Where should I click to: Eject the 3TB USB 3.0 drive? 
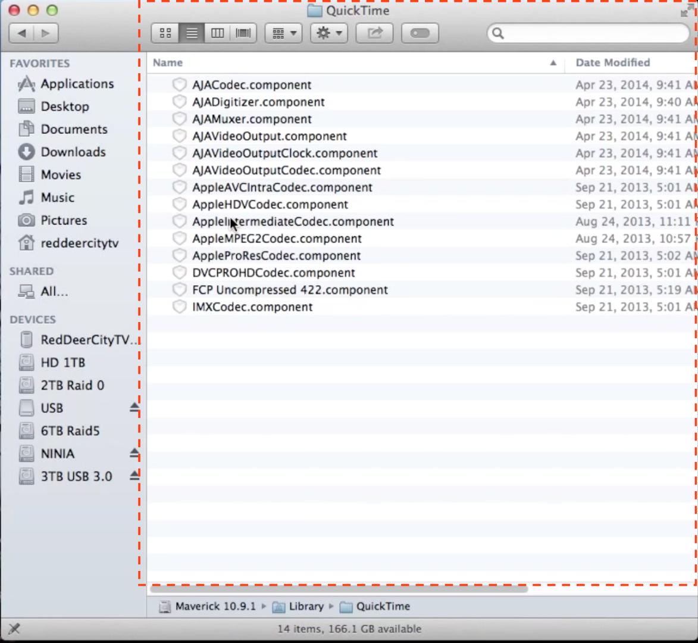pos(134,476)
